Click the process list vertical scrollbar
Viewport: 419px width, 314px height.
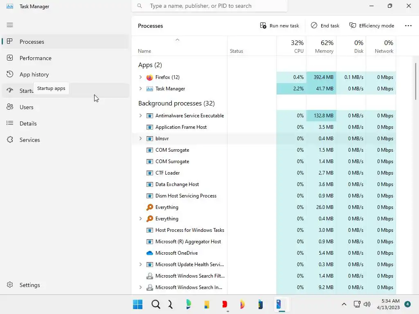(x=416, y=82)
